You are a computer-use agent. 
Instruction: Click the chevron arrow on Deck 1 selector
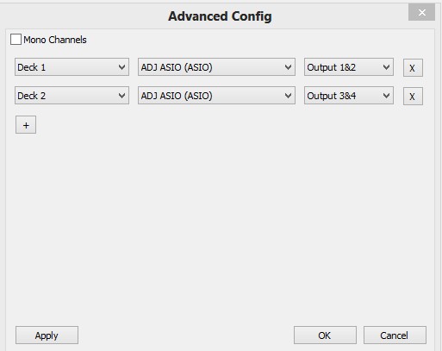click(x=121, y=67)
